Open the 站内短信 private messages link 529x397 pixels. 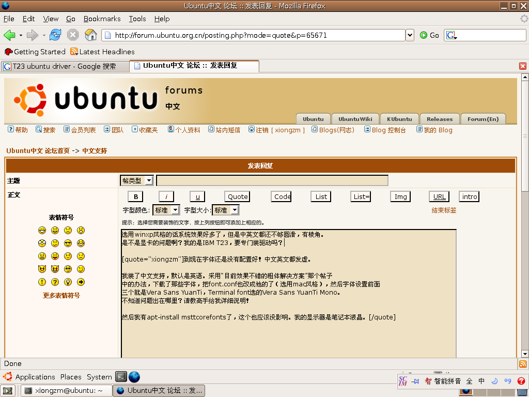pyautogui.click(x=224, y=130)
